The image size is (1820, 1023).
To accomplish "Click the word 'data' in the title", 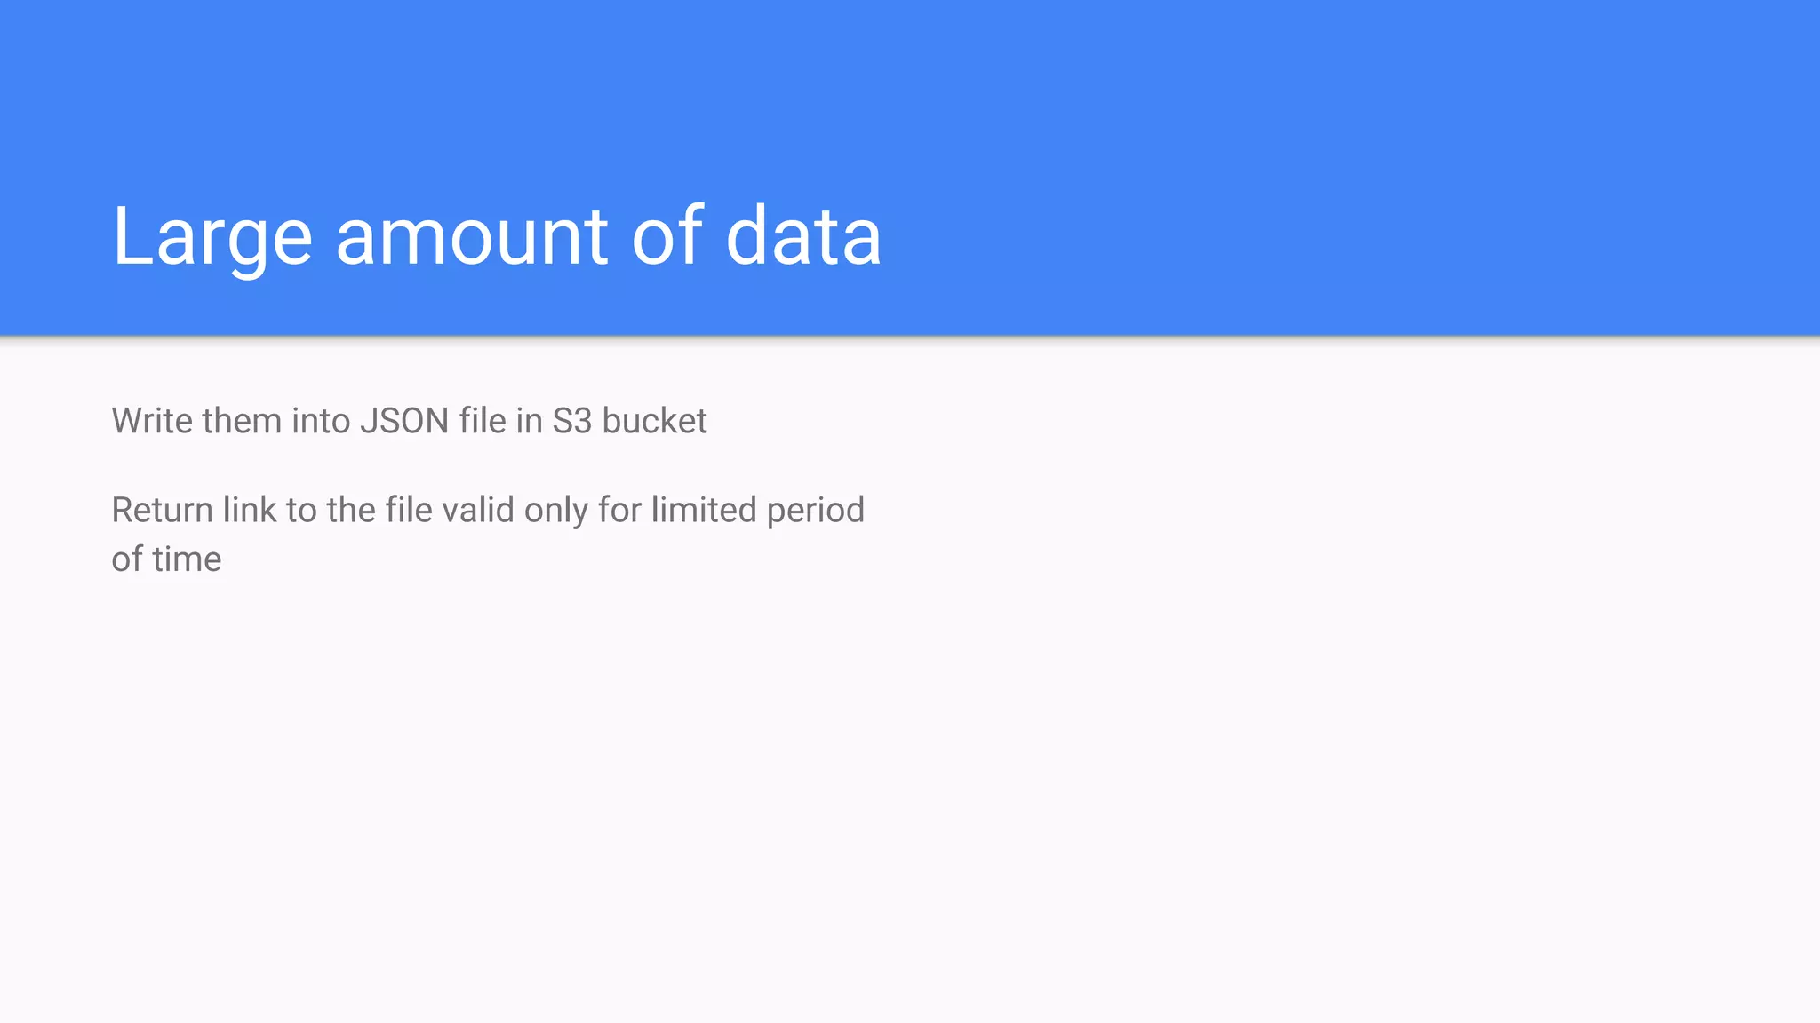I will [x=802, y=236].
